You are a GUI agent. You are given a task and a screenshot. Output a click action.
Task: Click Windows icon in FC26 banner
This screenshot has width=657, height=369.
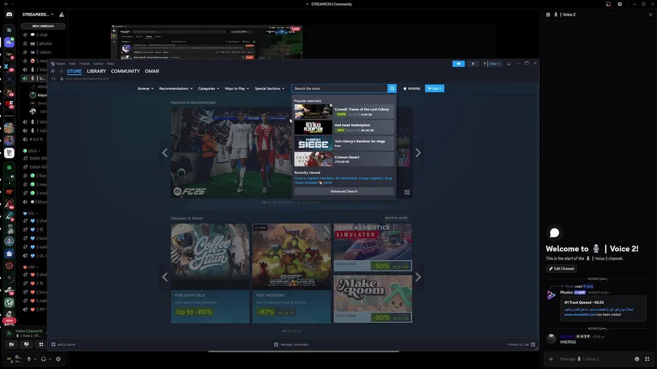point(407,192)
